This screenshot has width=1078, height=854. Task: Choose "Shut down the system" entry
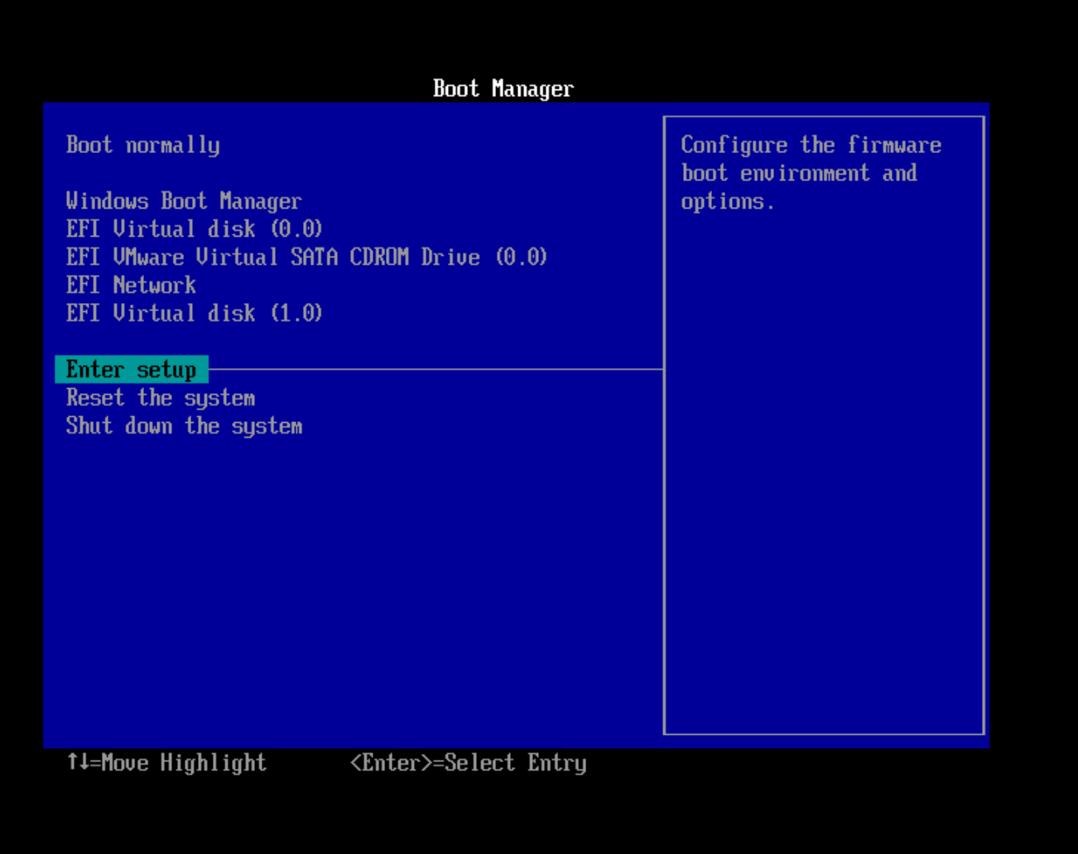click(x=185, y=426)
